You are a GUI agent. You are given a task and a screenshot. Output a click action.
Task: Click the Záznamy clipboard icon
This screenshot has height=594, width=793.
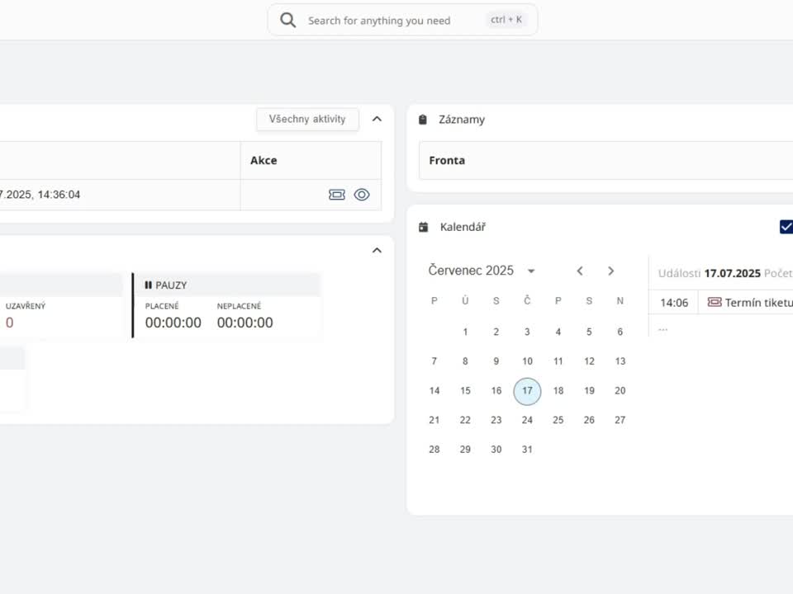coord(423,120)
